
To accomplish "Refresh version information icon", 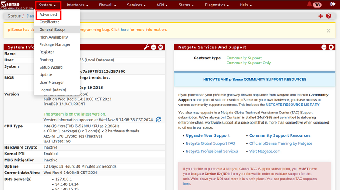I will click(159, 119).
